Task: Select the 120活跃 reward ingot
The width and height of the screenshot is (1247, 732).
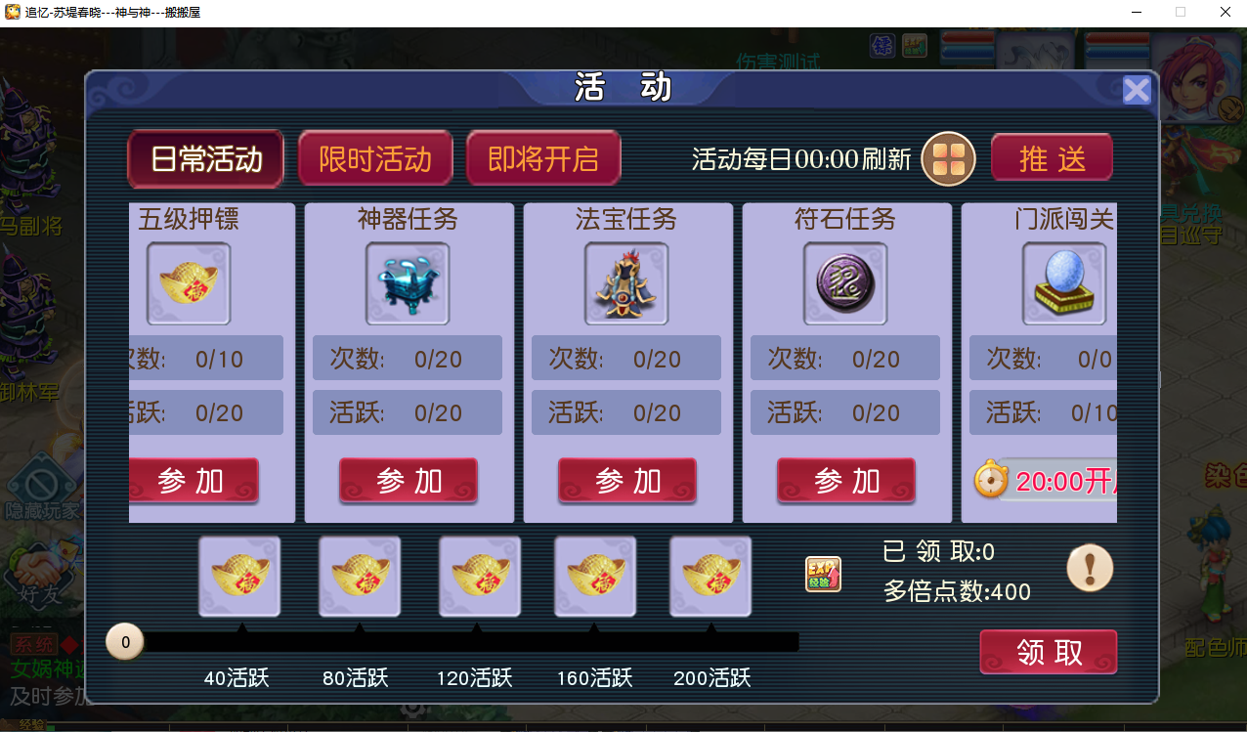Action: coord(479,577)
